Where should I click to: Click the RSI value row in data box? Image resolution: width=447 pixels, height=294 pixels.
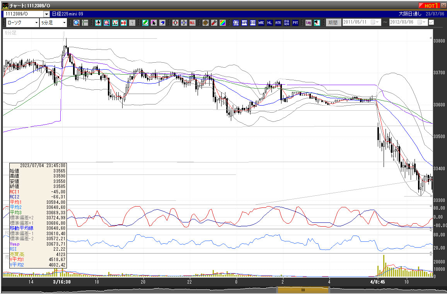pyautogui.click(x=38, y=249)
